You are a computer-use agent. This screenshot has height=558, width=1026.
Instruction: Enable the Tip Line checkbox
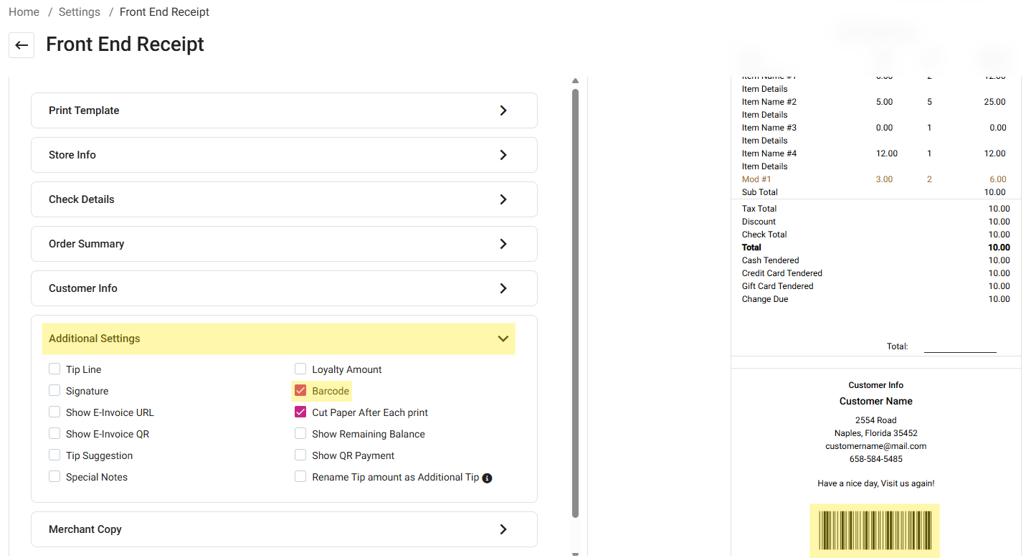click(54, 369)
